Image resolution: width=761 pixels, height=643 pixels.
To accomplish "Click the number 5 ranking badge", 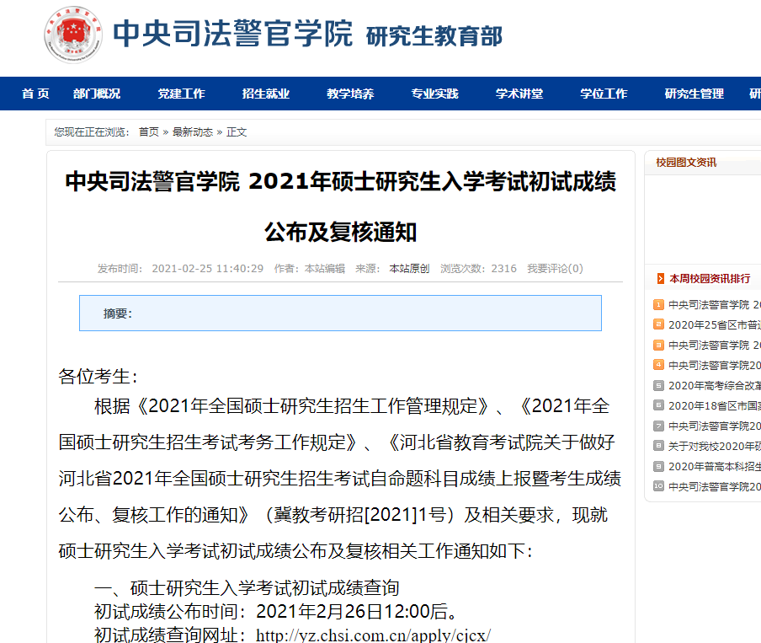I will click(658, 385).
